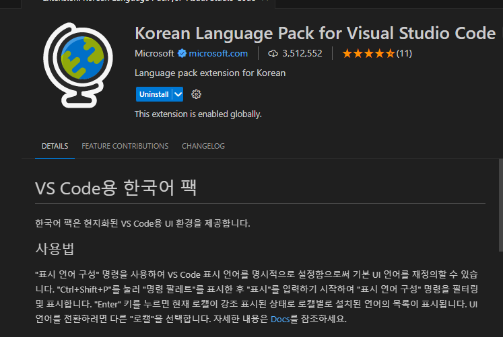This screenshot has height=337, width=503.
Task: Click the 'VS Code용 한국어 팩' heading
Action: tap(116, 188)
